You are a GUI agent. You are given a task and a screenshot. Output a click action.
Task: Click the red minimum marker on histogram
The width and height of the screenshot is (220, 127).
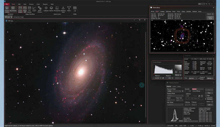[x=154, y=74]
